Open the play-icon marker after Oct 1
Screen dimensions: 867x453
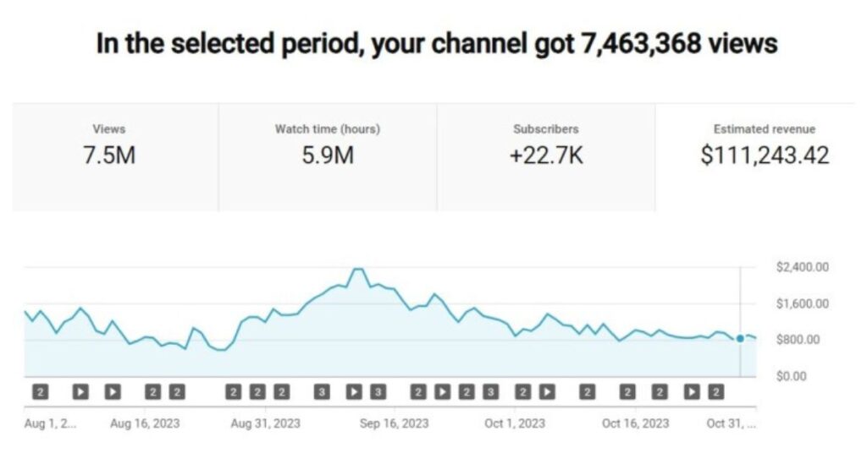[x=547, y=392]
